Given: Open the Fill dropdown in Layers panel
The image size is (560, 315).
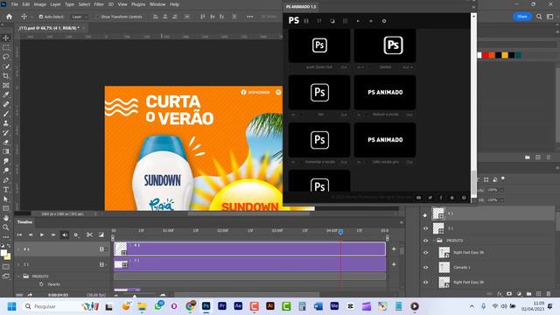Looking at the screenshot, I should point(501,200).
